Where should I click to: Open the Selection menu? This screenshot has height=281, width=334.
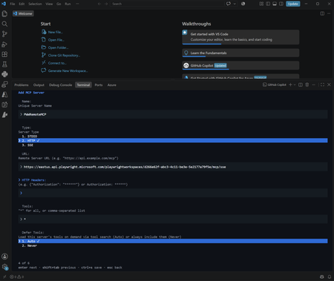(x=35, y=4)
